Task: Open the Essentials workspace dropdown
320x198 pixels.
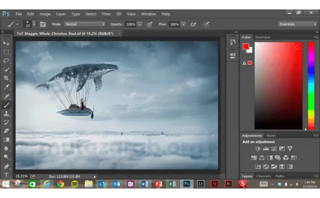Action: click(x=297, y=24)
